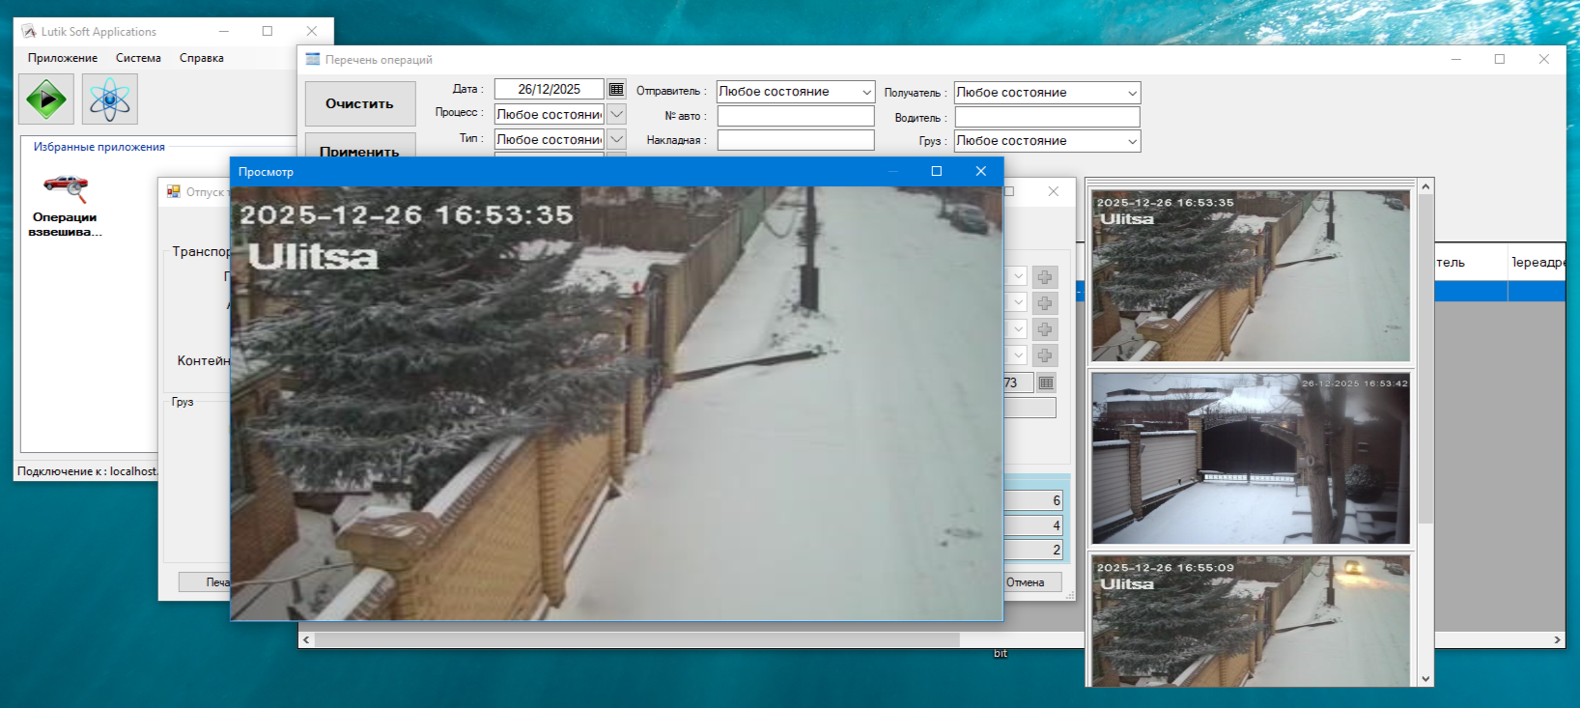Expand the Отправитель dropdown
Image resolution: width=1580 pixels, height=708 pixels.
[865, 92]
